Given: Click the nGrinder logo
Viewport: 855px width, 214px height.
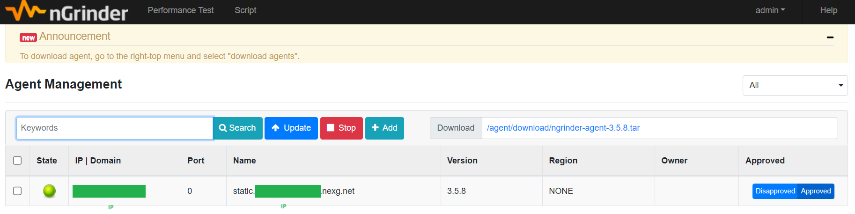Looking at the screenshot, I should click(66, 11).
